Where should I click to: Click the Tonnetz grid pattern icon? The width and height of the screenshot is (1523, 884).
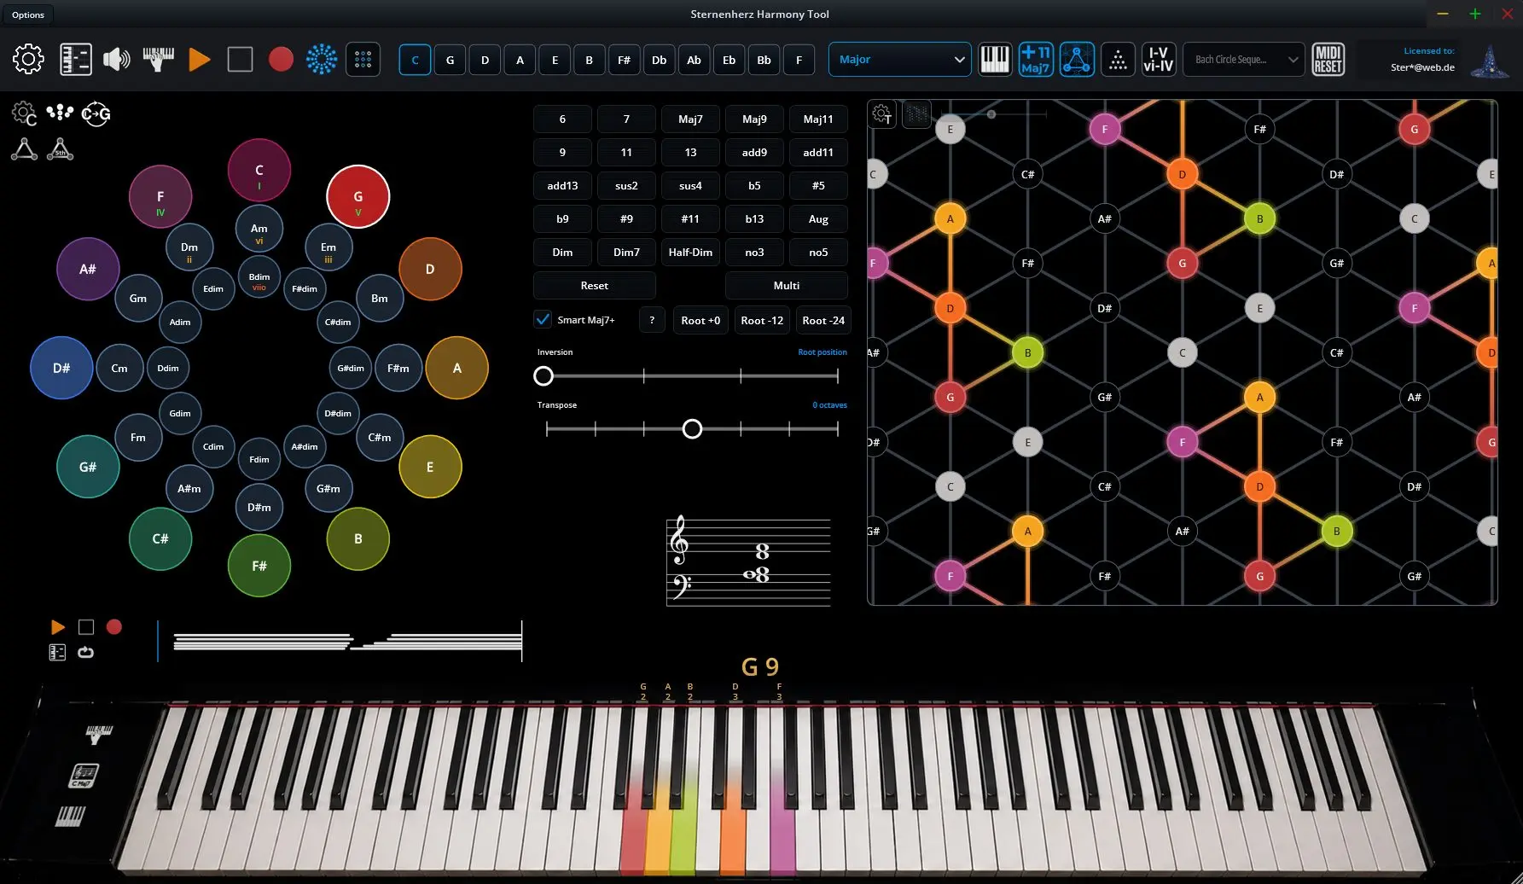[x=916, y=113]
